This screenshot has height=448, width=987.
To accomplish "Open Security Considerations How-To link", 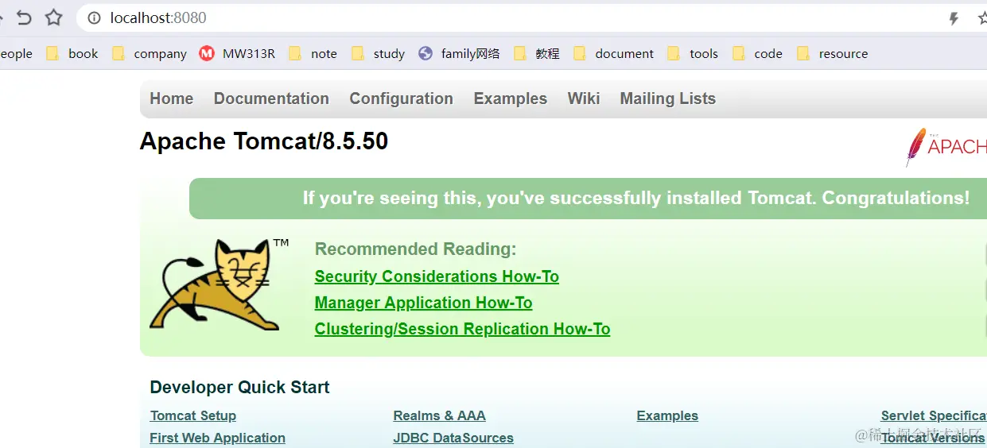I will pyautogui.click(x=437, y=276).
